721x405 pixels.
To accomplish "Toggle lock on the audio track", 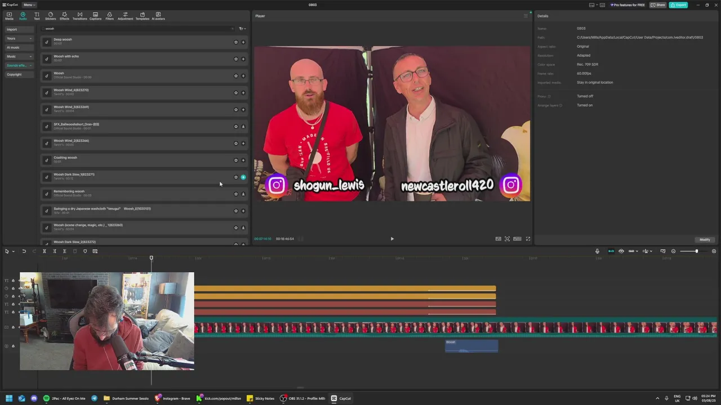I will click(x=13, y=346).
